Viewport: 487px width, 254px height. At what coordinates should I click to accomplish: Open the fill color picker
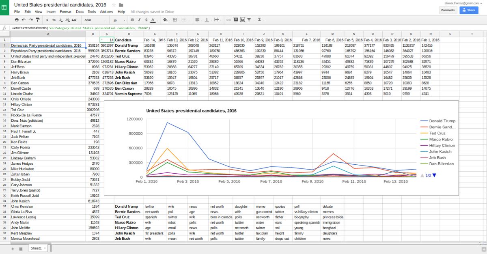tap(166, 20)
